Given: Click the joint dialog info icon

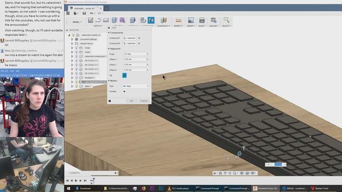Looking at the screenshot, I should point(110,101).
